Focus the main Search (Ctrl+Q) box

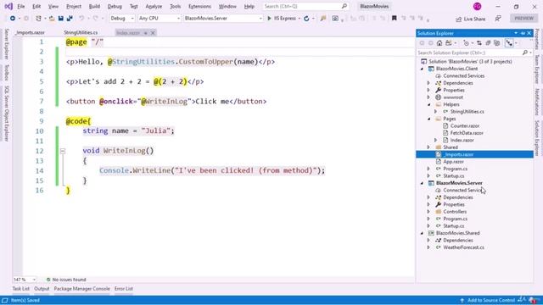[x=305, y=6]
